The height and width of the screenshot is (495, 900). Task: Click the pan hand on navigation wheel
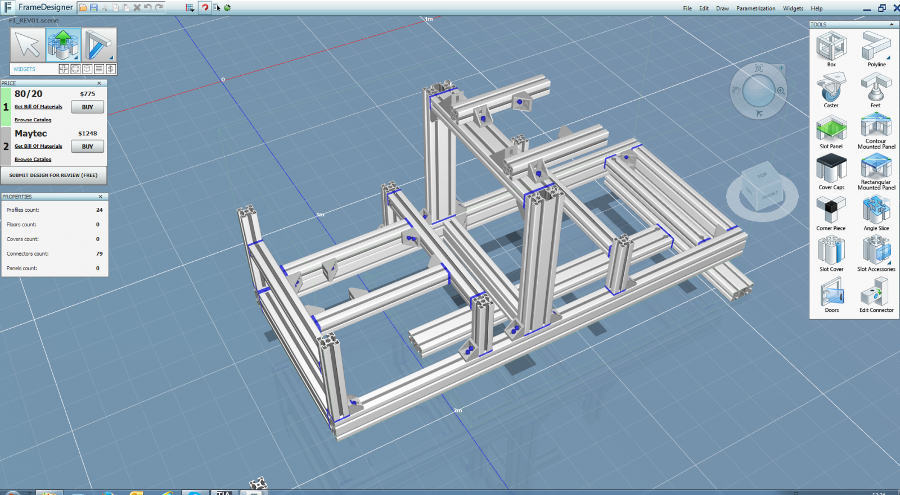click(x=736, y=90)
